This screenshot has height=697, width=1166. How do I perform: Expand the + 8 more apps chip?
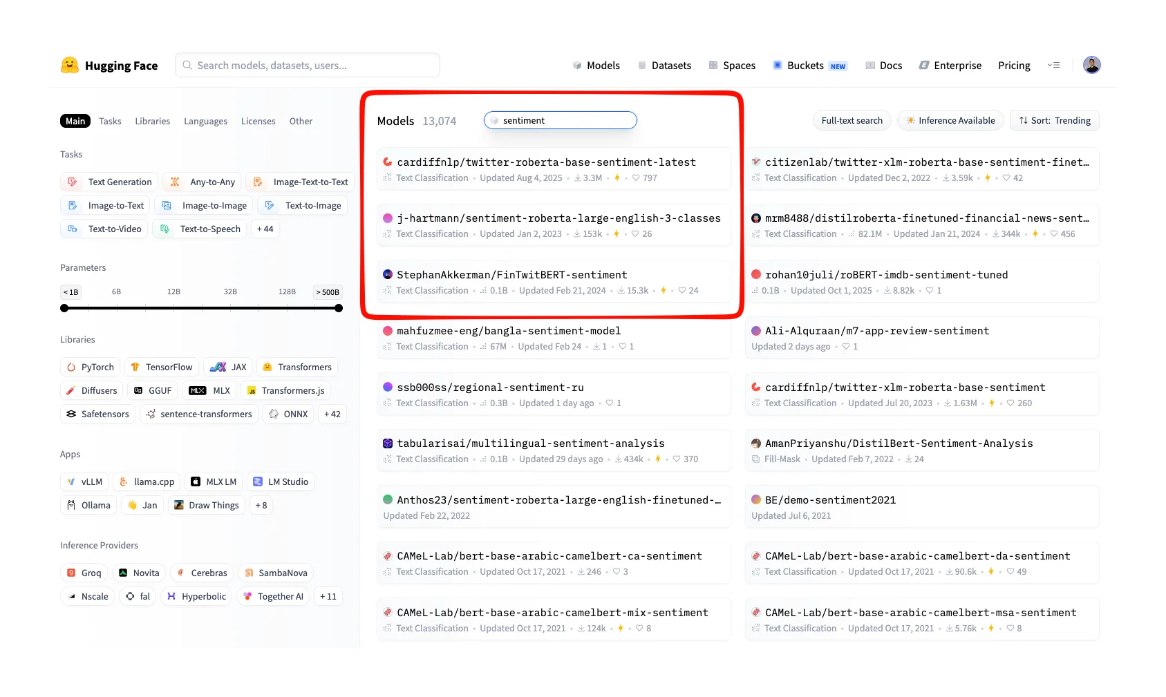click(261, 505)
